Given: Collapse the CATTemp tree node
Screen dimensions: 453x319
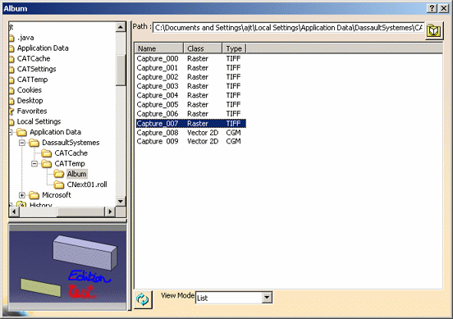Looking at the screenshot, I should 34,164.
